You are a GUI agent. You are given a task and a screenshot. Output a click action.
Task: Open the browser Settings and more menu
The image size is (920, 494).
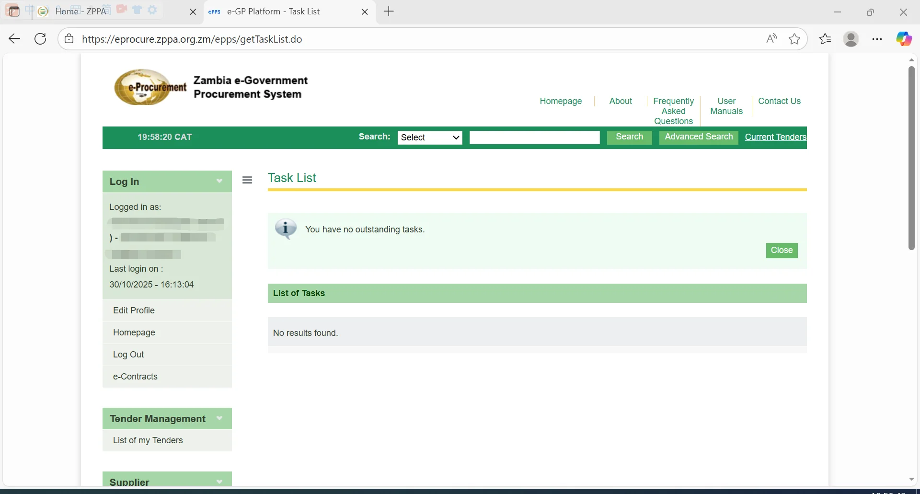[877, 39]
